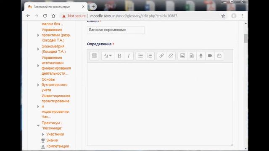Expand the Участники tree node
The width and height of the screenshot is (269, 151).
point(43,134)
